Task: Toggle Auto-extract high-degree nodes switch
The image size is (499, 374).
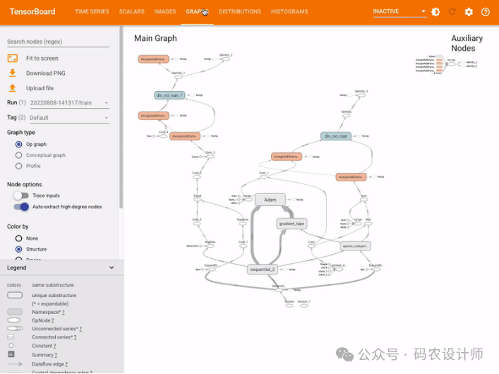Action: point(21,207)
